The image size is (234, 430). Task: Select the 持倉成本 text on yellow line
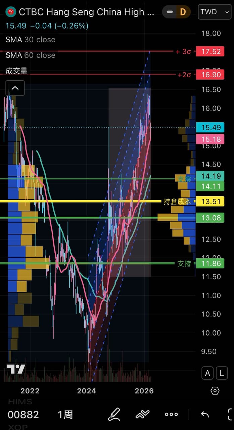(x=177, y=202)
